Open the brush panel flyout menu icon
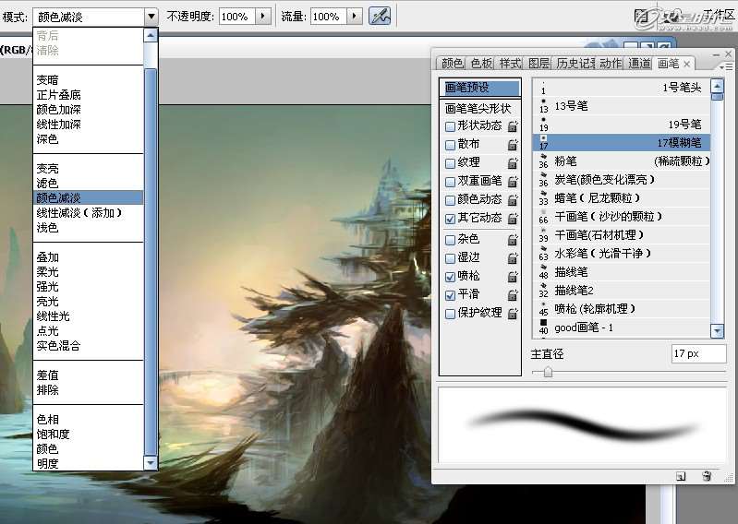This screenshot has height=524, width=738. pyautogui.click(x=726, y=67)
